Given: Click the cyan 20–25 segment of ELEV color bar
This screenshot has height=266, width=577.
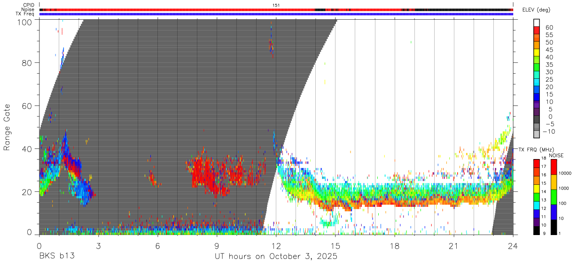Looking at the screenshot, I should [537, 82].
